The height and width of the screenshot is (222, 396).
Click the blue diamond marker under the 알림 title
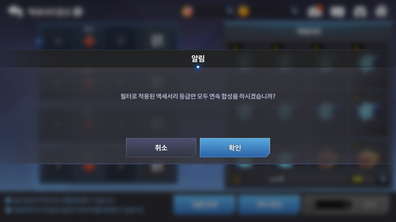click(198, 67)
